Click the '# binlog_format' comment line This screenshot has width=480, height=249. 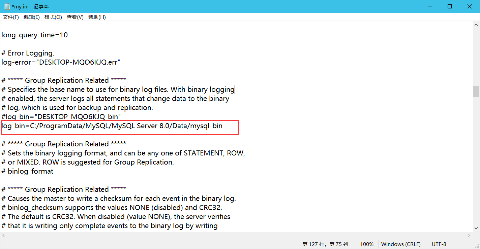pyautogui.click(x=28, y=171)
